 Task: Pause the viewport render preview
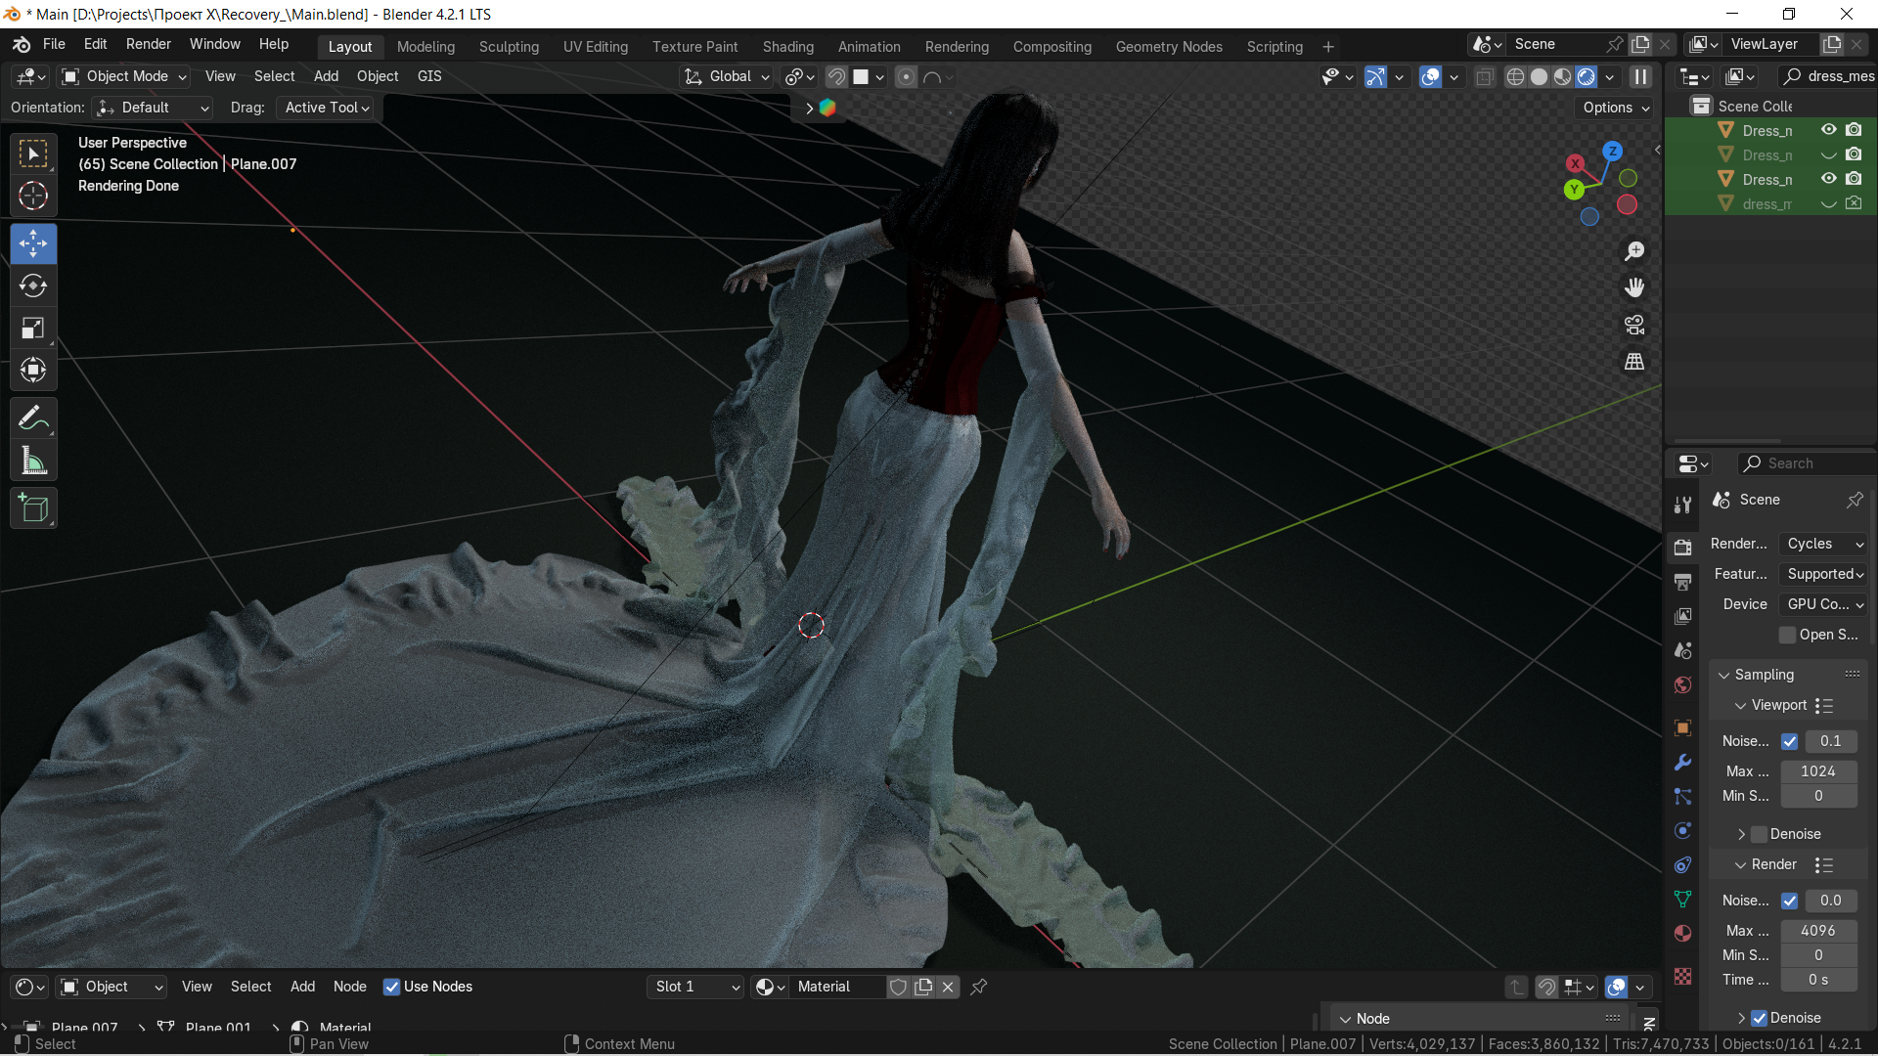[1641, 76]
